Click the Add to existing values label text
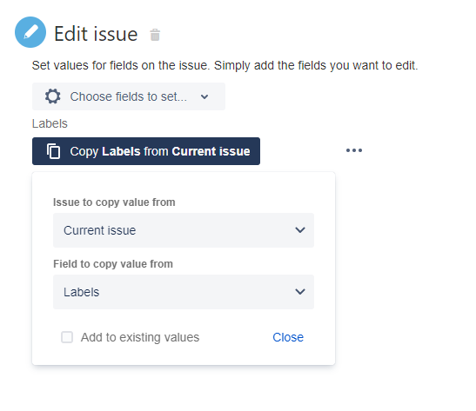Viewport: 476px width, 411px height. point(140,337)
